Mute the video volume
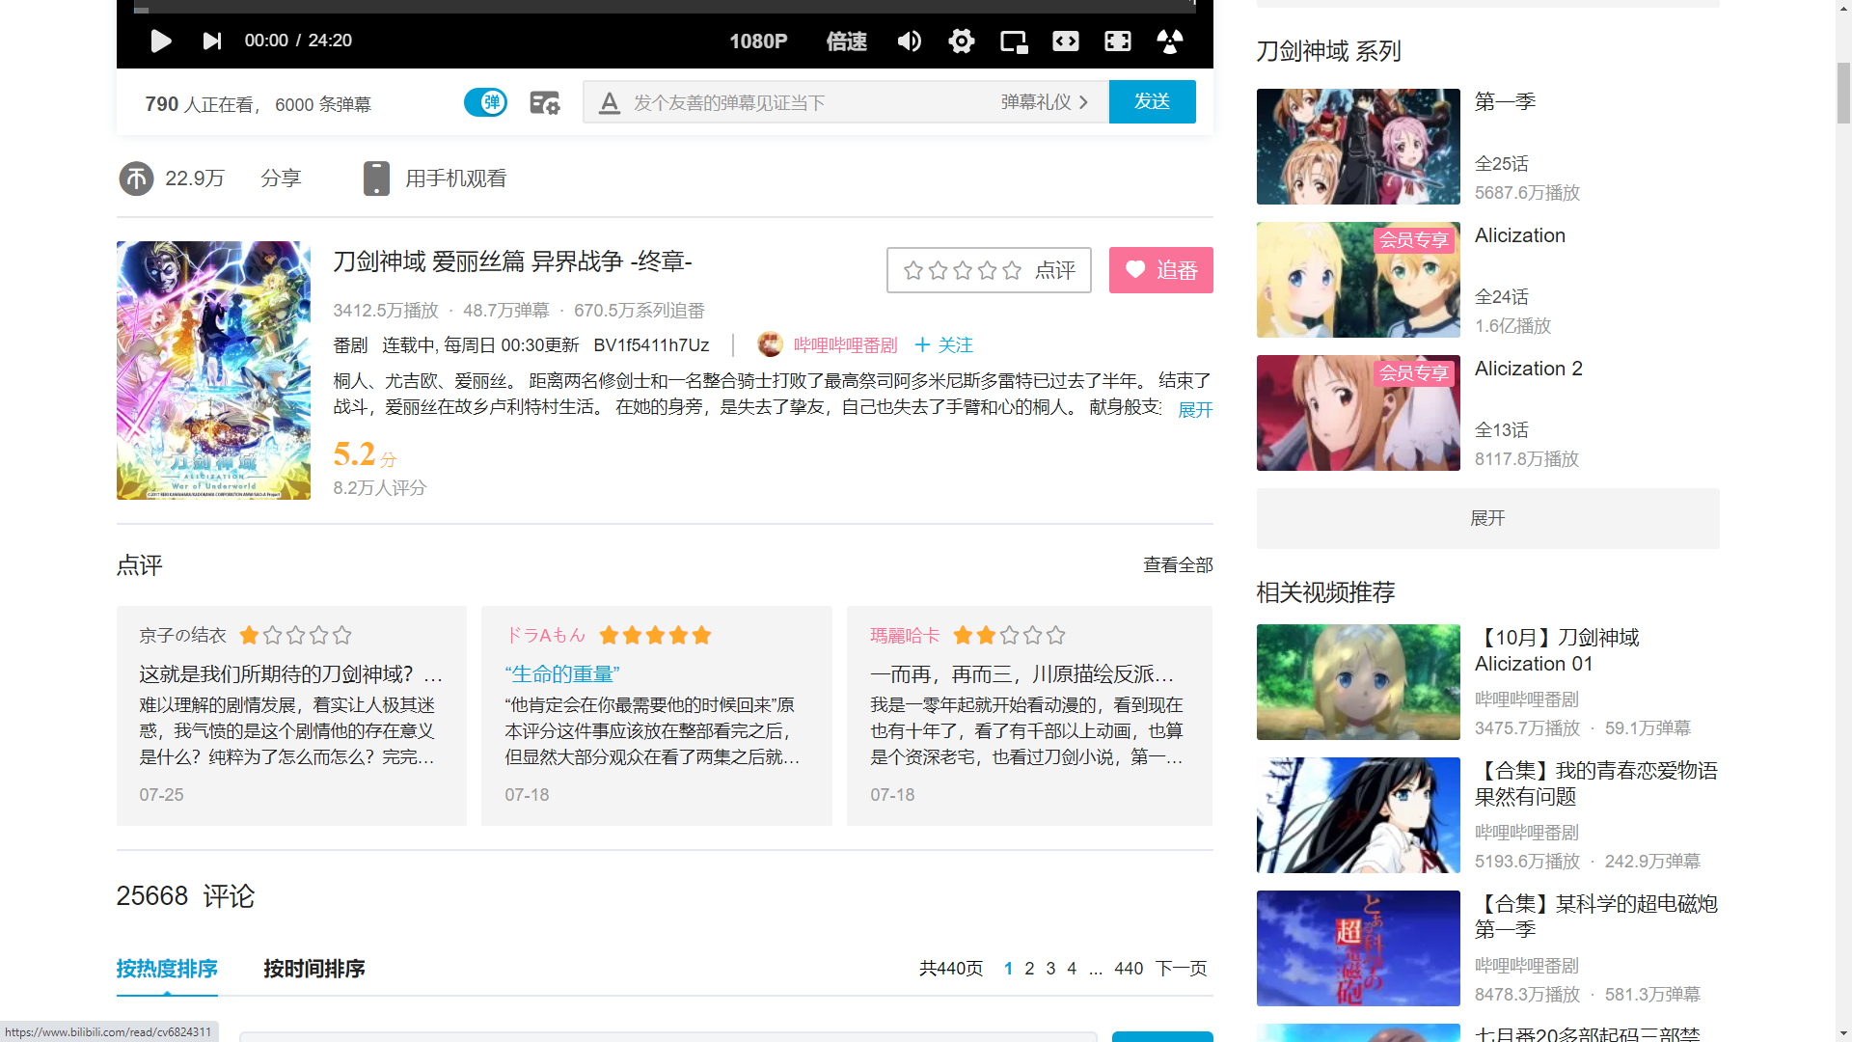 pyautogui.click(x=909, y=41)
